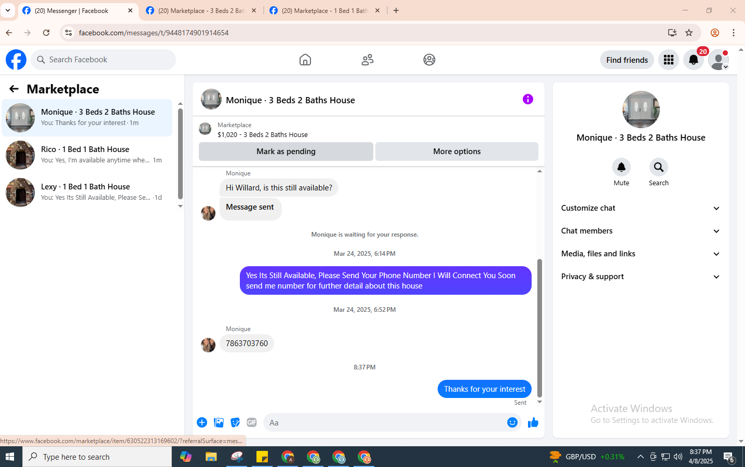Click the Search Facebook field

click(103, 60)
